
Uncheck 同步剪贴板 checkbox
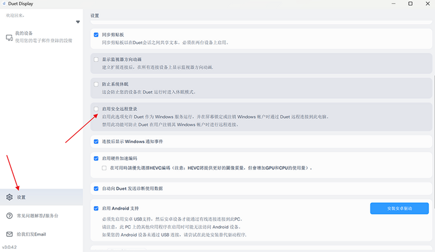point(96,35)
